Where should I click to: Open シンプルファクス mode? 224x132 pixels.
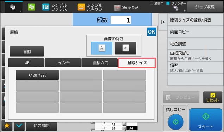coord(55,7)
